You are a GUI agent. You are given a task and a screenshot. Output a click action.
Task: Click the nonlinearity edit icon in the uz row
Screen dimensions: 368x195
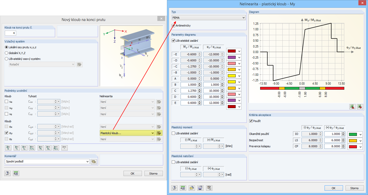[159, 114]
